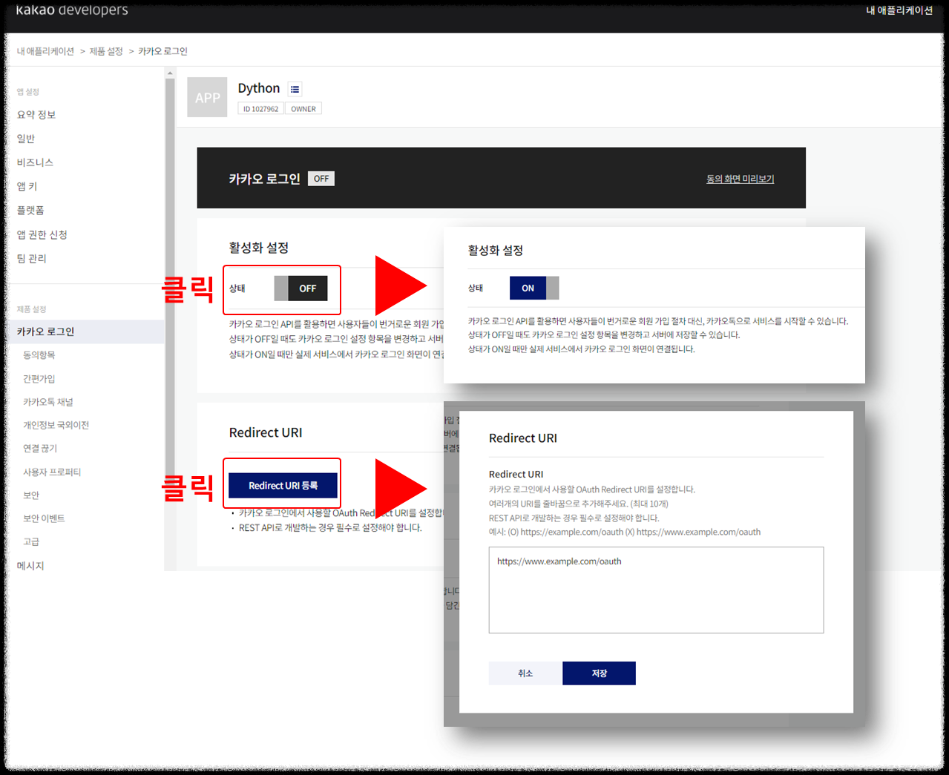Open 개인정보 국외이전 submenu item
Screen dimensions: 949x775
pos(56,425)
